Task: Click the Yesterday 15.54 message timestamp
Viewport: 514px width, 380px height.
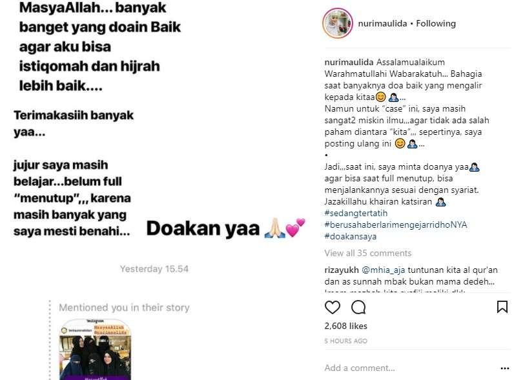Action: pyautogui.click(x=154, y=269)
